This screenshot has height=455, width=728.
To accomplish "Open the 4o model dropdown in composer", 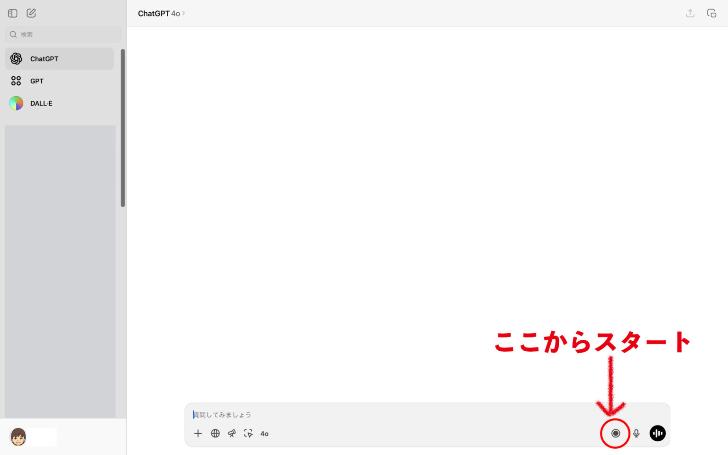I will coord(264,434).
